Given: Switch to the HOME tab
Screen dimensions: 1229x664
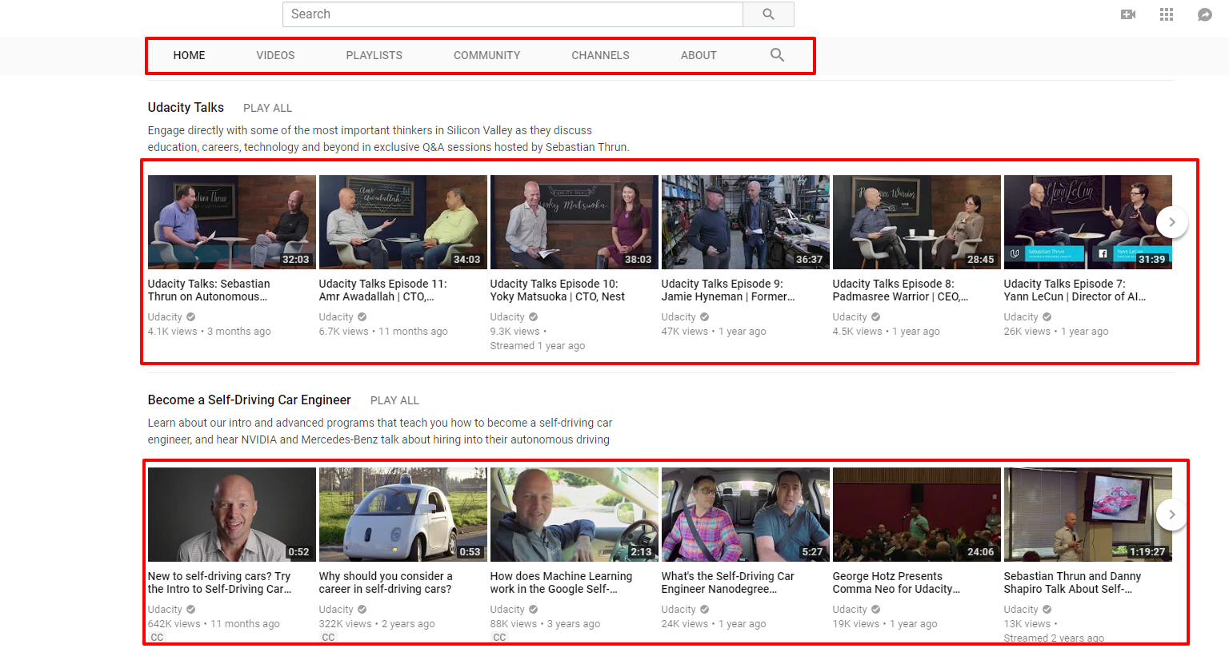Looking at the screenshot, I should [x=189, y=55].
